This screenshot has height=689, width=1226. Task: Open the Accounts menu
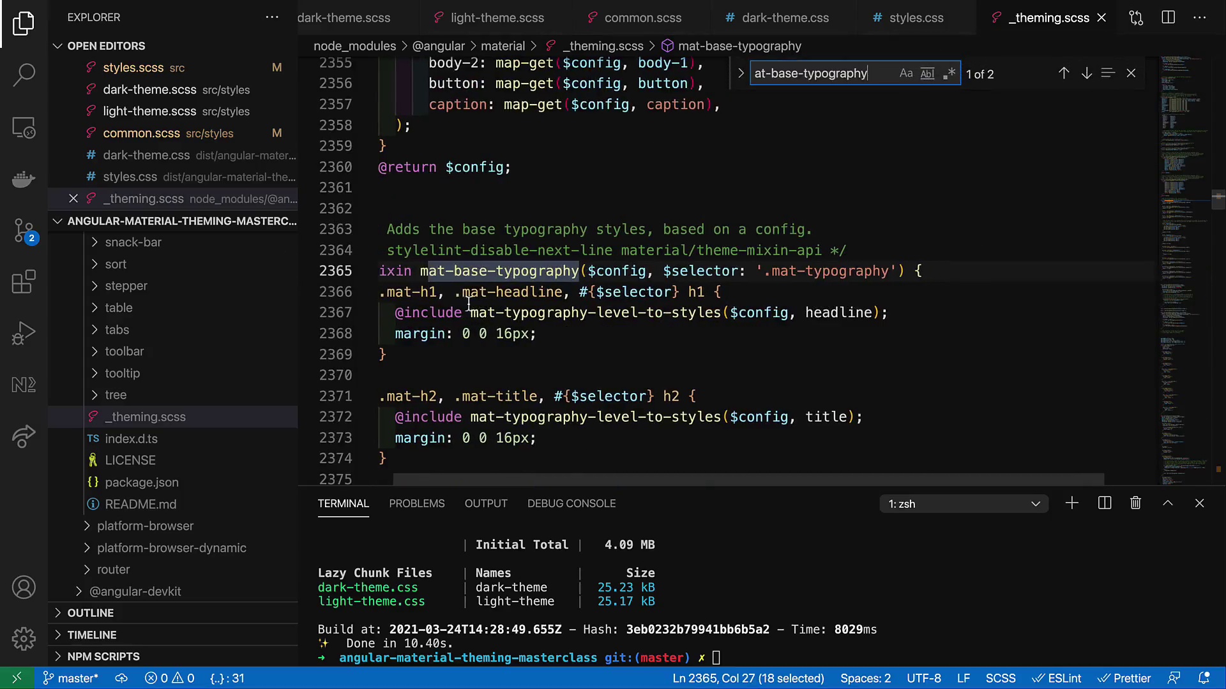(24, 587)
